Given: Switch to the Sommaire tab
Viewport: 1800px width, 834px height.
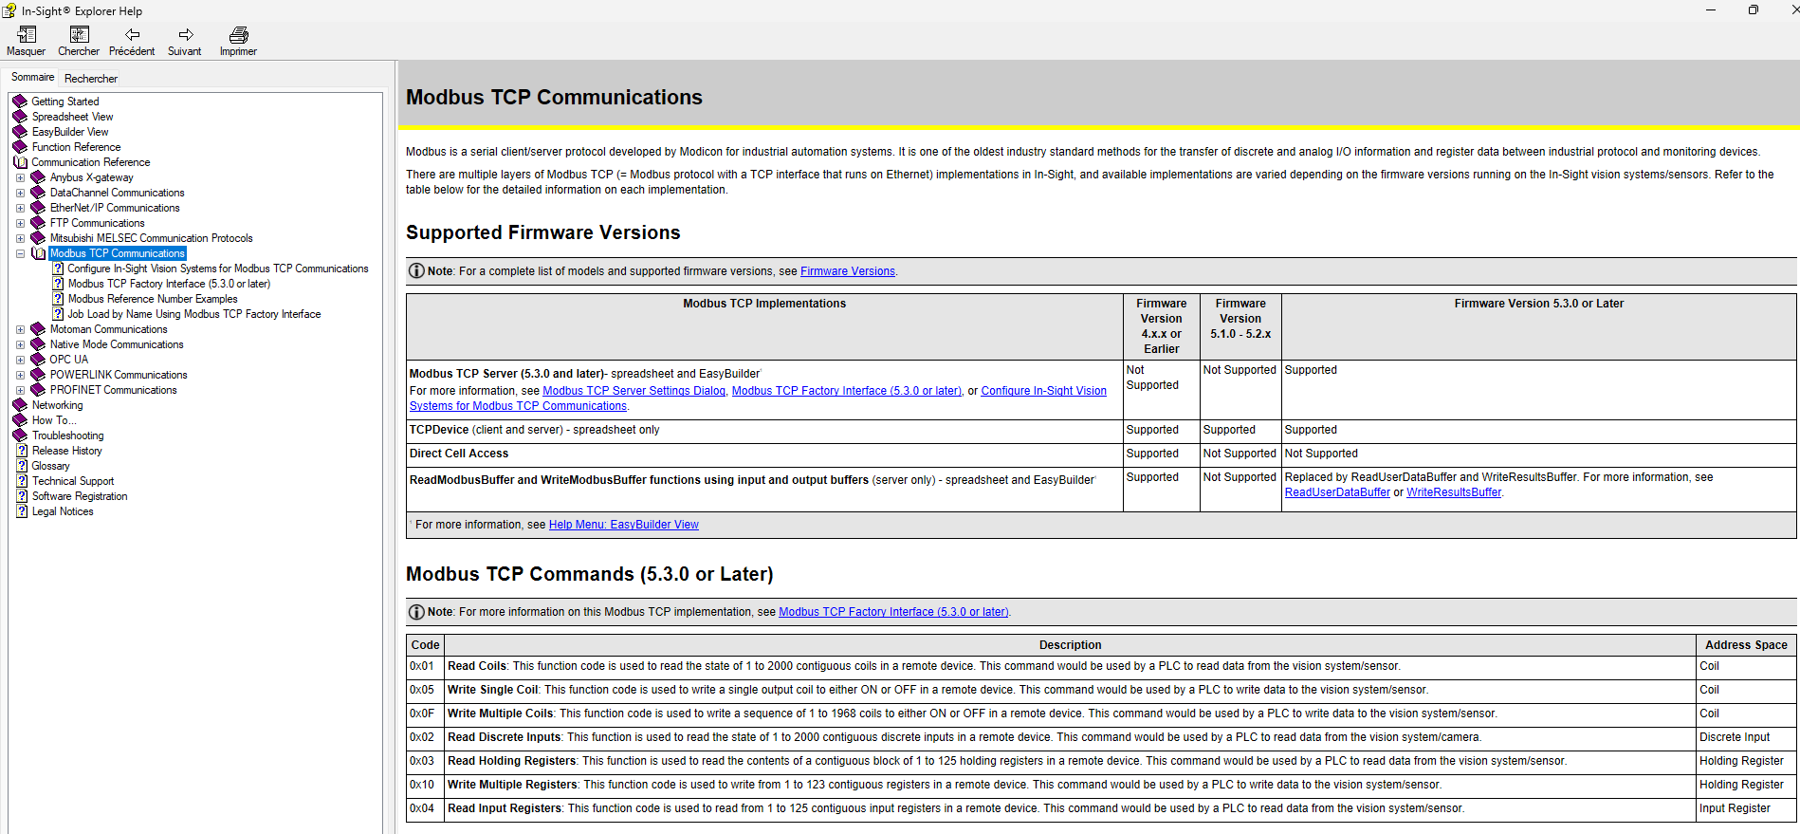Looking at the screenshot, I should [x=33, y=78].
